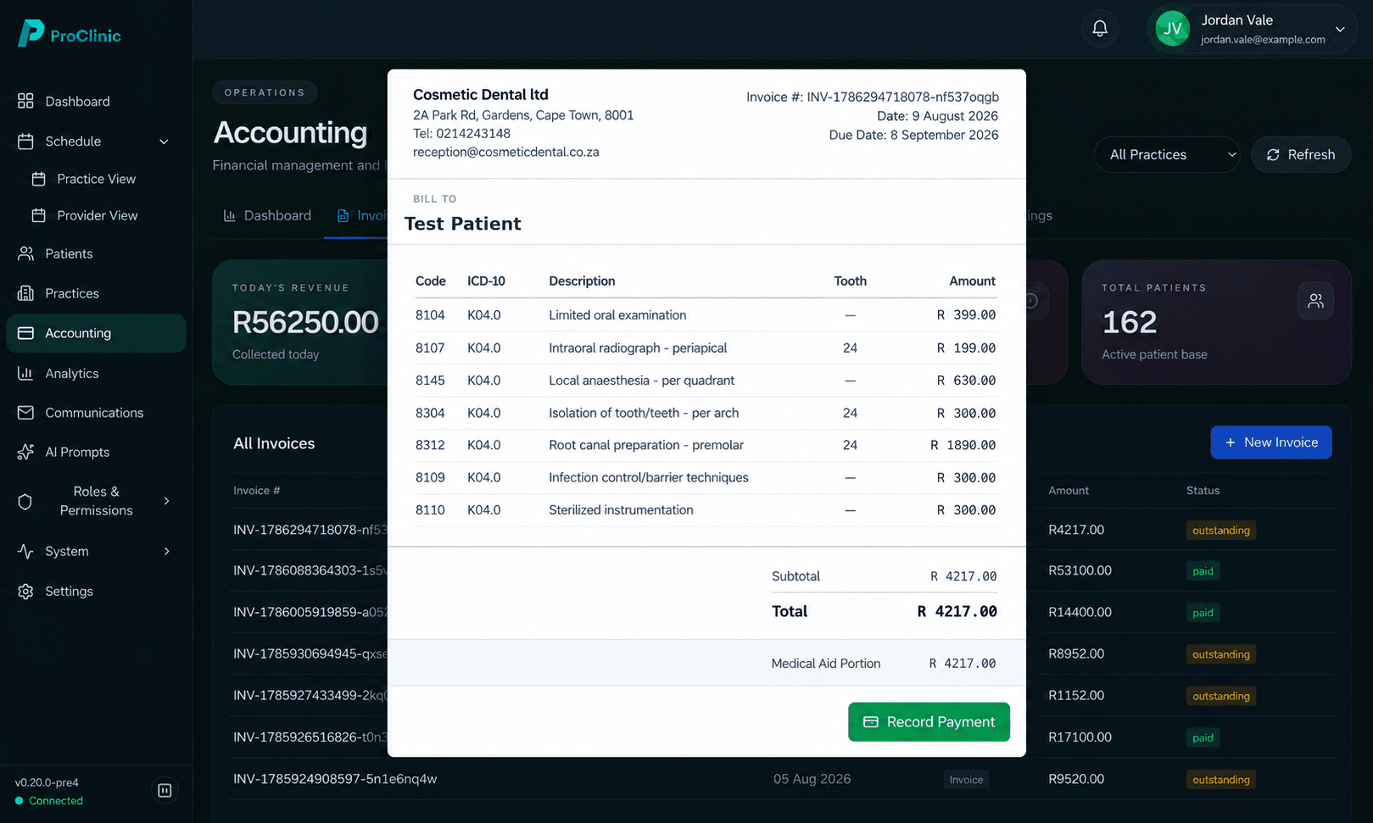Click the Status column header
The height and width of the screenshot is (823, 1373).
[1203, 491]
